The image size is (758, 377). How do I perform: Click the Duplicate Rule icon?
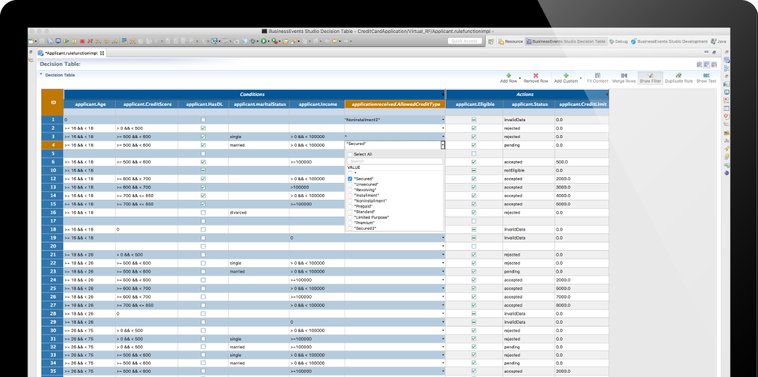(x=679, y=76)
